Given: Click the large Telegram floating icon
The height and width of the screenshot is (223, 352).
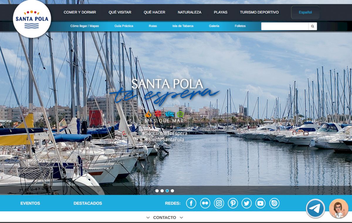Looking at the screenshot, I should click(315, 209).
